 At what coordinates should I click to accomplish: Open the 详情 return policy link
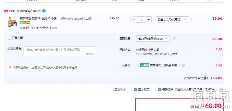point(55,28)
